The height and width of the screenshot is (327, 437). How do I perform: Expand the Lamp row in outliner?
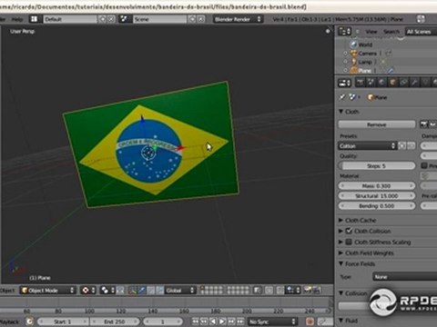tap(345, 62)
